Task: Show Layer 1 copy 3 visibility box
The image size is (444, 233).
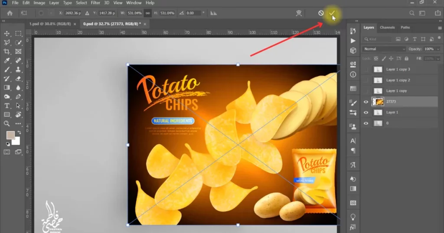Action: pyautogui.click(x=366, y=69)
